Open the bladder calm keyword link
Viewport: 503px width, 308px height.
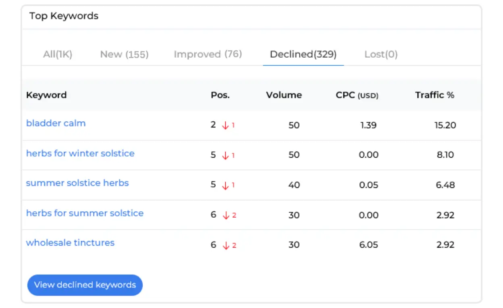tap(56, 123)
